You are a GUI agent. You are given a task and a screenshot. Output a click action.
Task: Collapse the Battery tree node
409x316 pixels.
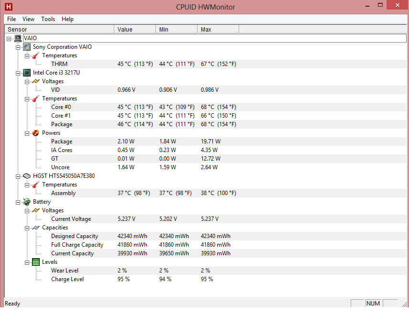pos(18,202)
